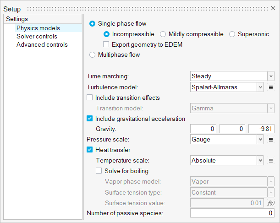Screen dimensions: 280x223
Task: Go to Advanced controls settings
Action: [x=42, y=45]
